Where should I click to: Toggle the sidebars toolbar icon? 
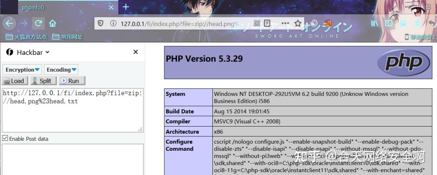(x=388, y=23)
